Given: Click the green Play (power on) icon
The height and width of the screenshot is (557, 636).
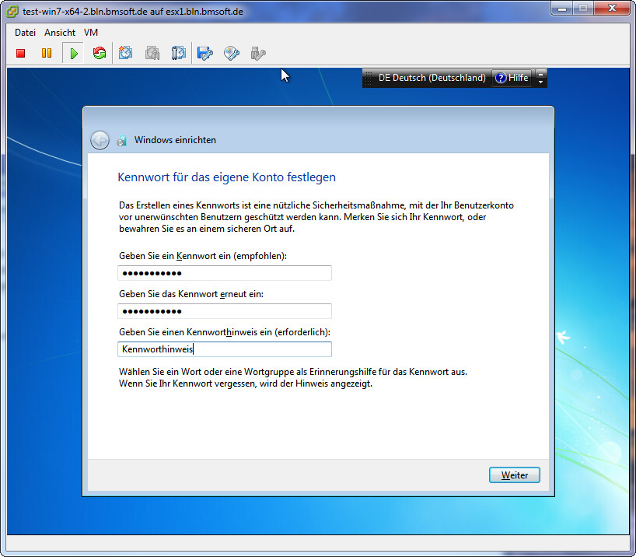Looking at the screenshot, I should [73, 53].
